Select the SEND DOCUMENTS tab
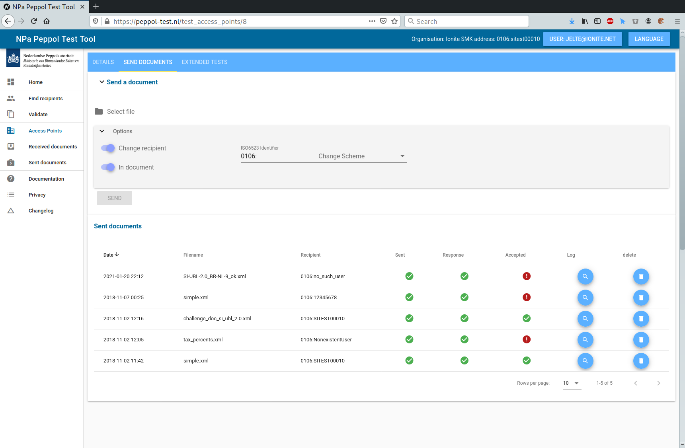Viewport: 685px width, 448px height. [148, 62]
